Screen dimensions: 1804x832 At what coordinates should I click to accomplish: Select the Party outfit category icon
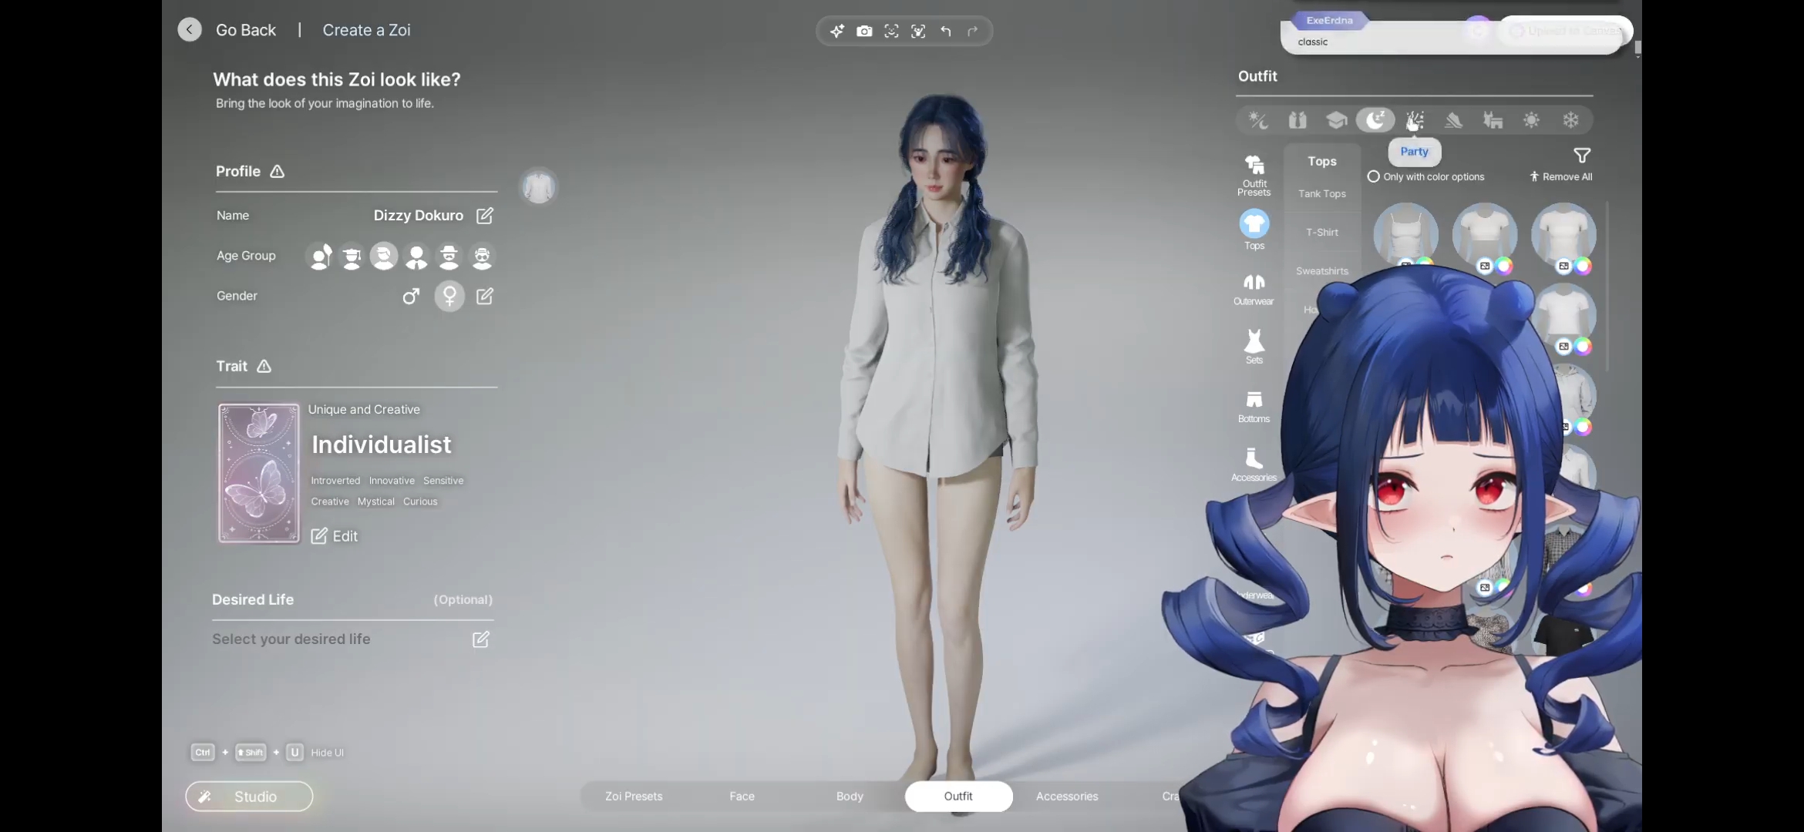tap(1415, 120)
